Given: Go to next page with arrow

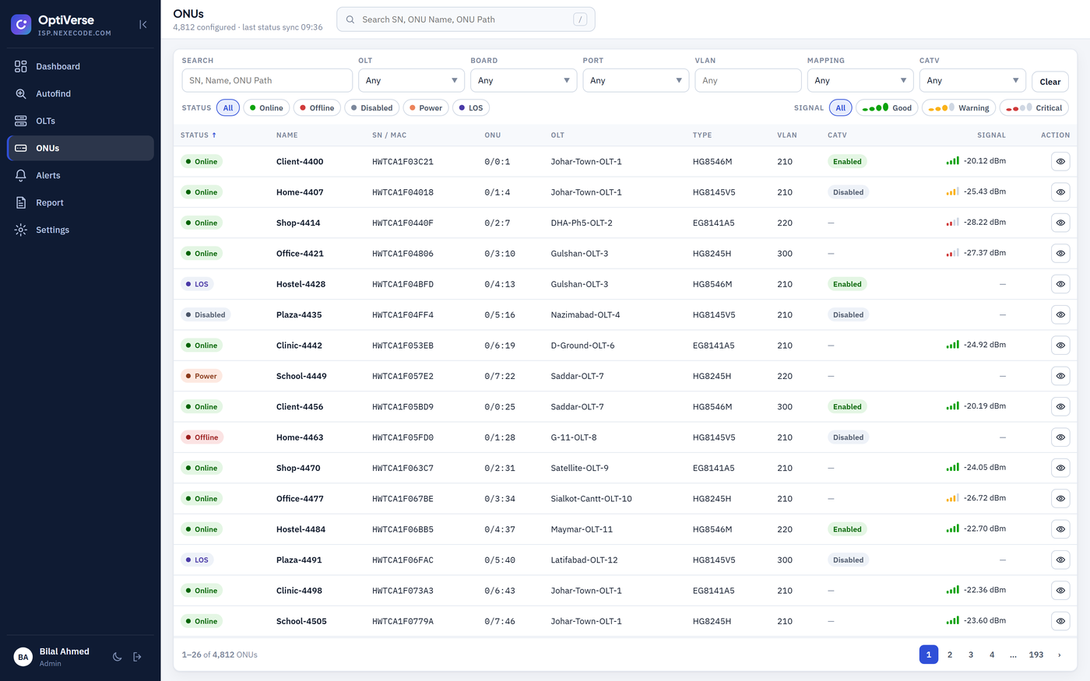Looking at the screenshot, I should click(x=1060, y=655).
